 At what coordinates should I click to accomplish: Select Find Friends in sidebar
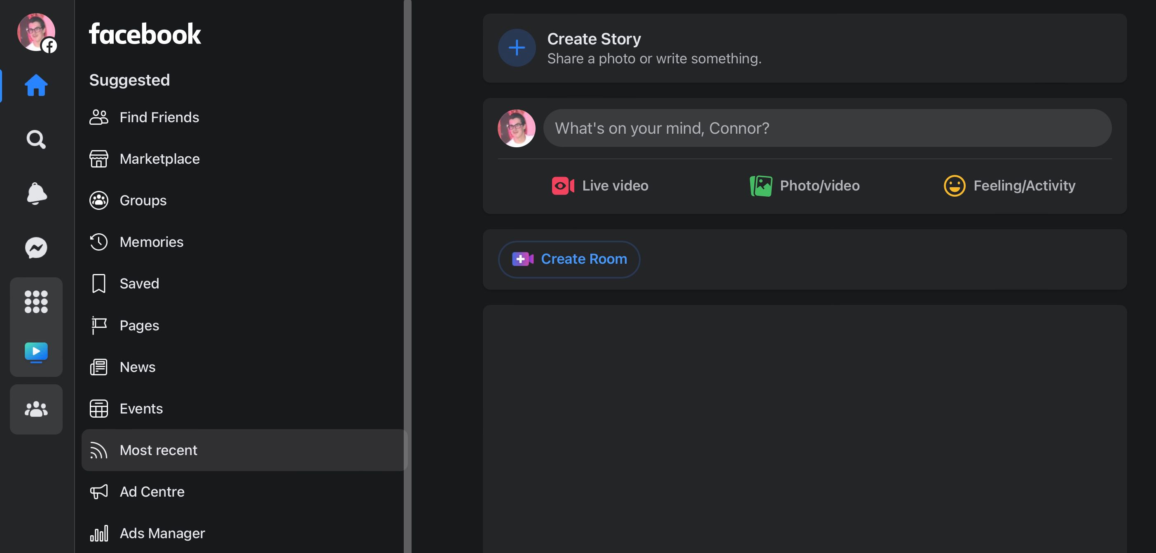click(159, 117)
